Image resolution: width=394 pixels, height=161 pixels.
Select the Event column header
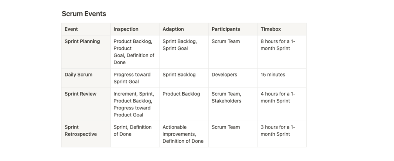coord(71,29)
